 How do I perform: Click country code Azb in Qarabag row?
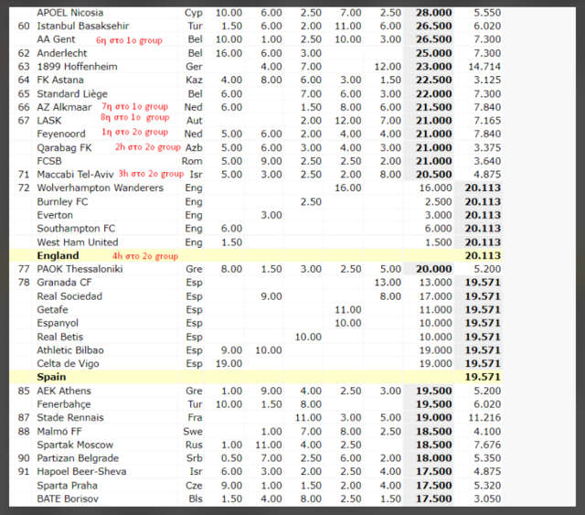point(194,148)
